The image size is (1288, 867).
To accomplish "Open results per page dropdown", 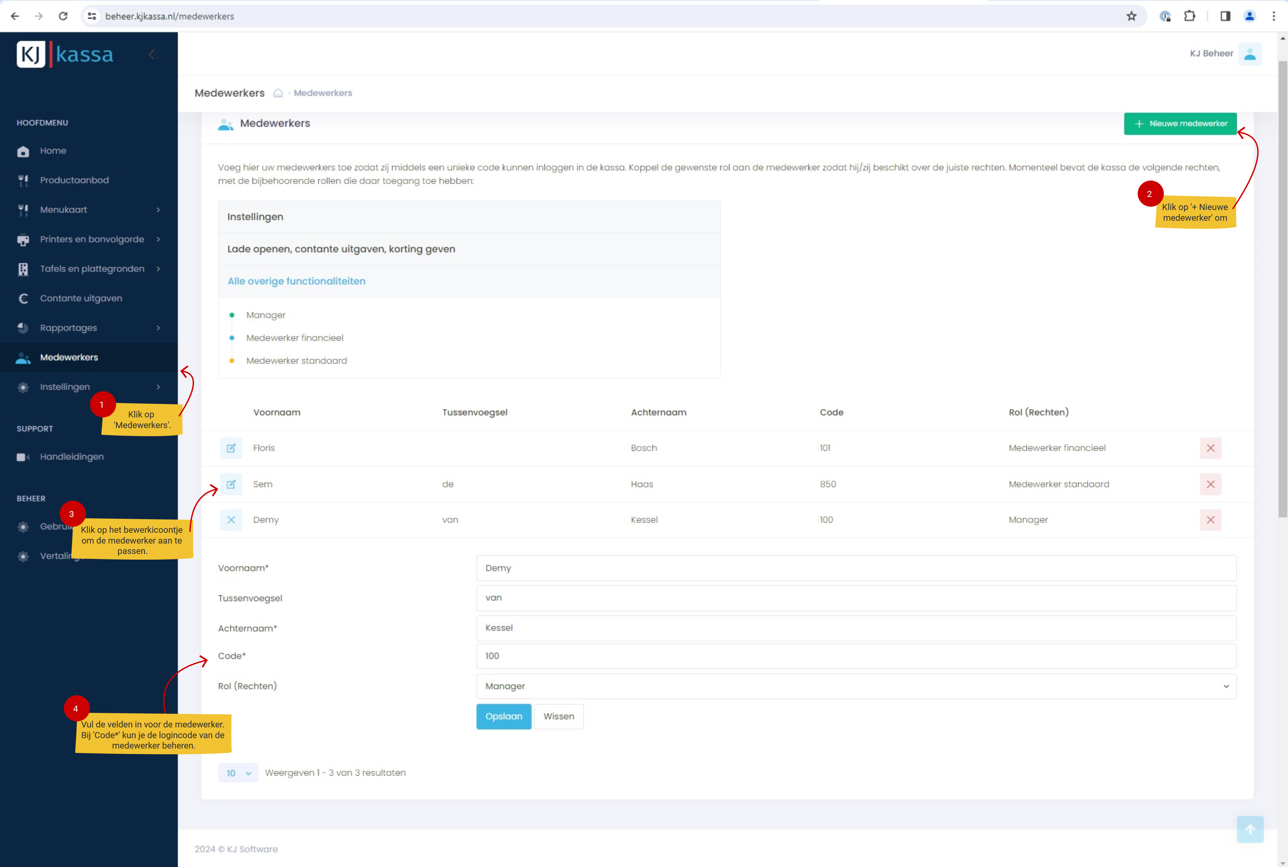I will point(238,773).
